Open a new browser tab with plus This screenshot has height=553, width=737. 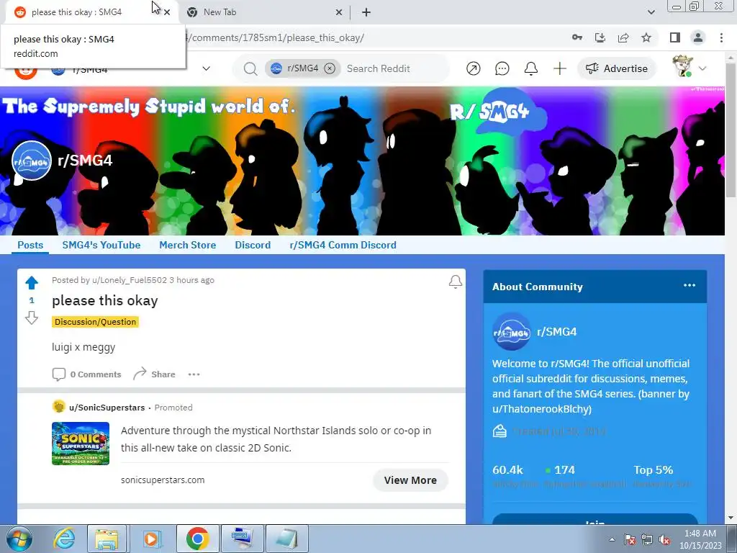pos(366,12)
